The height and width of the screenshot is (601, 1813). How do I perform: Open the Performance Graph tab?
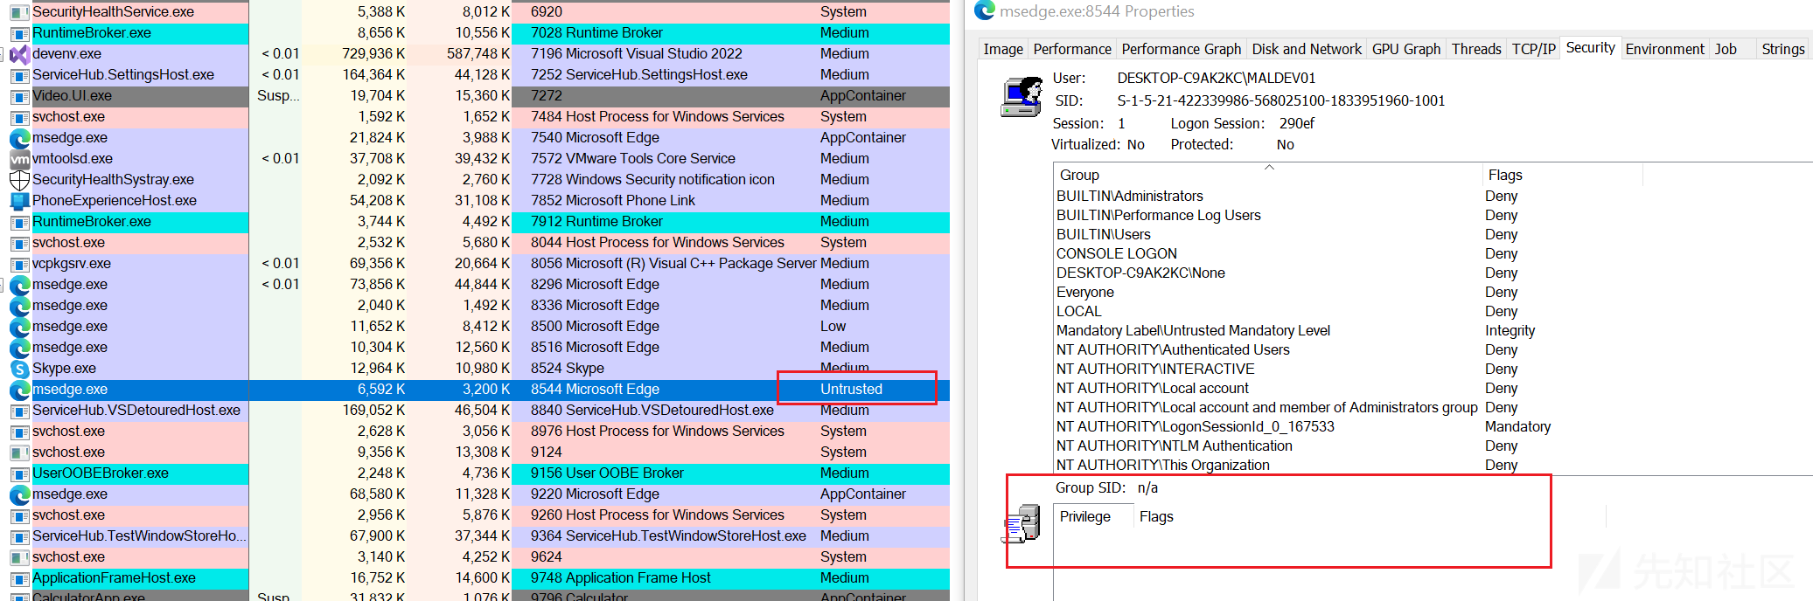[1182, 49]
